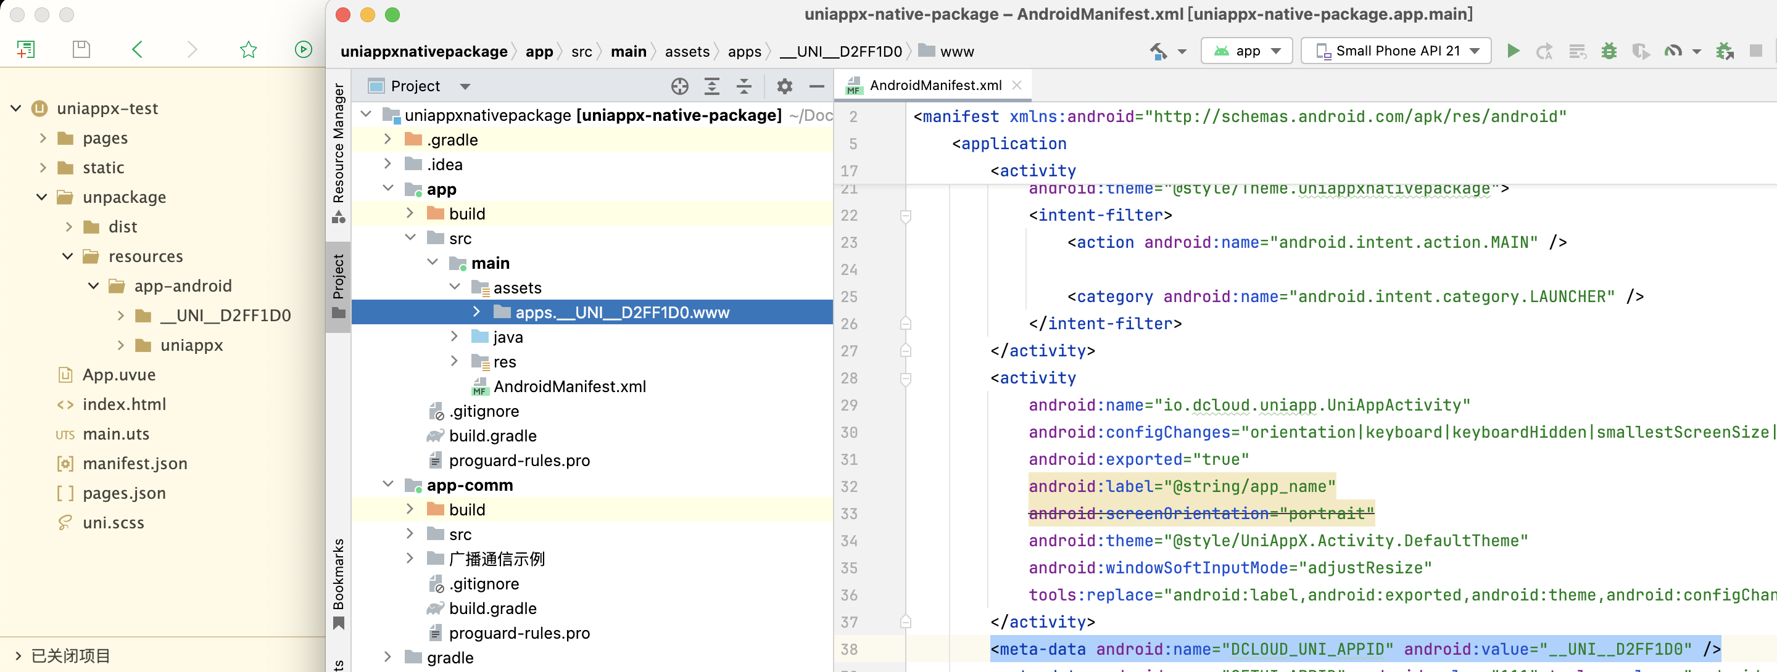Select app build.gradle under app module
Viewport: 1777px width, 672px height.
pos(492,436)
